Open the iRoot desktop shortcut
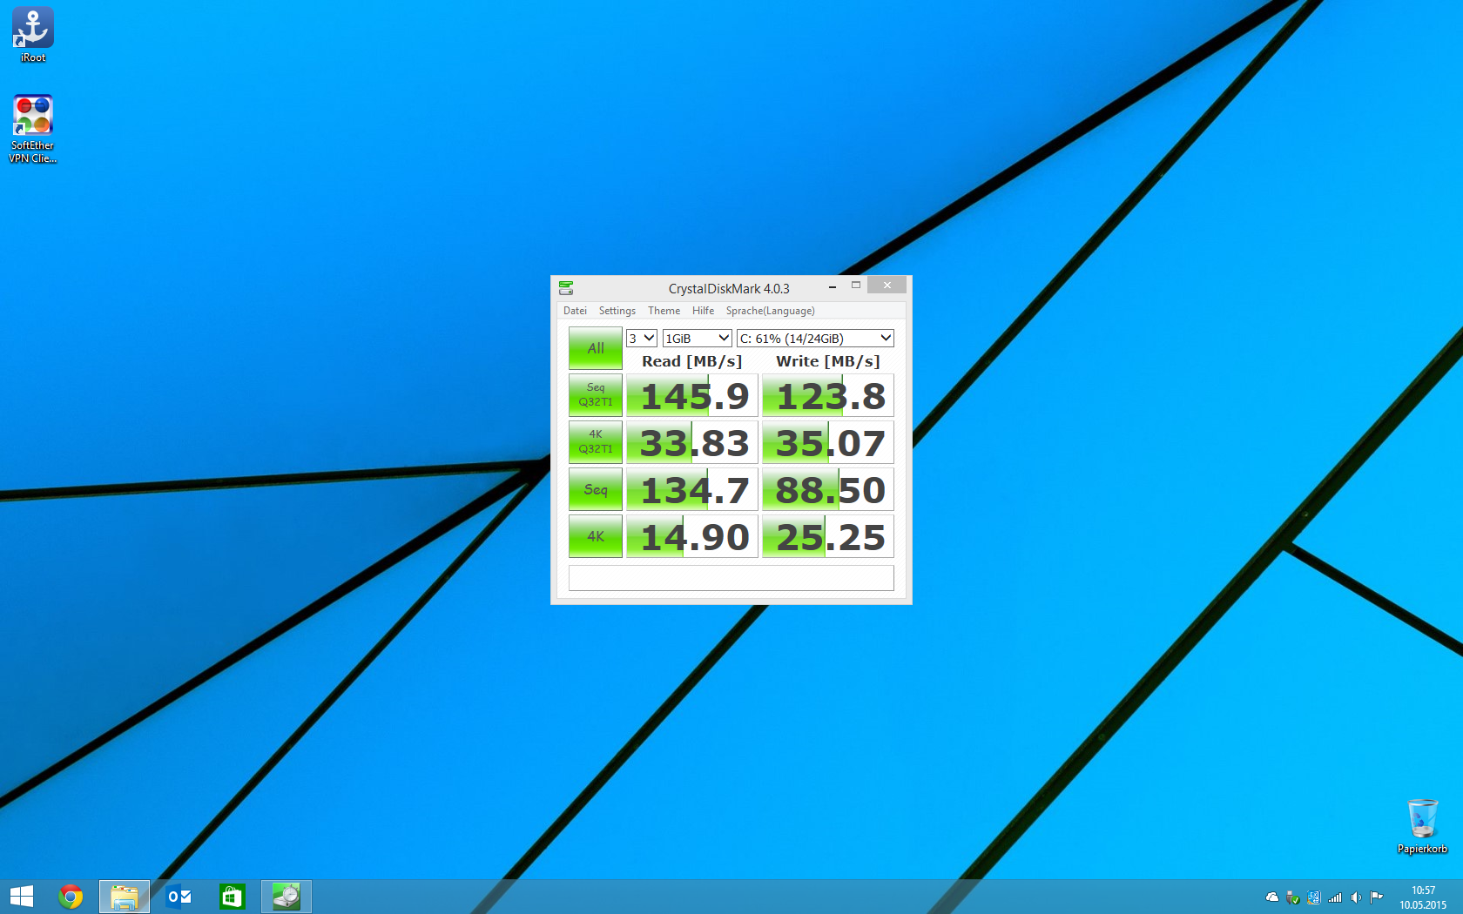This screenshot has width=1463, height=914. pyautogui.click(x=33, y=35)
